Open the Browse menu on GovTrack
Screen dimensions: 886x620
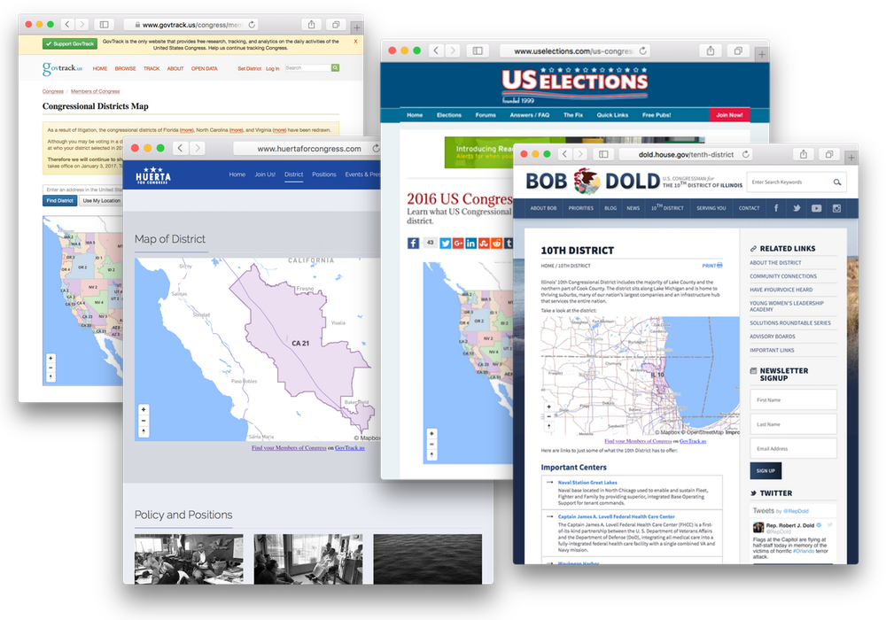[125, 68]
